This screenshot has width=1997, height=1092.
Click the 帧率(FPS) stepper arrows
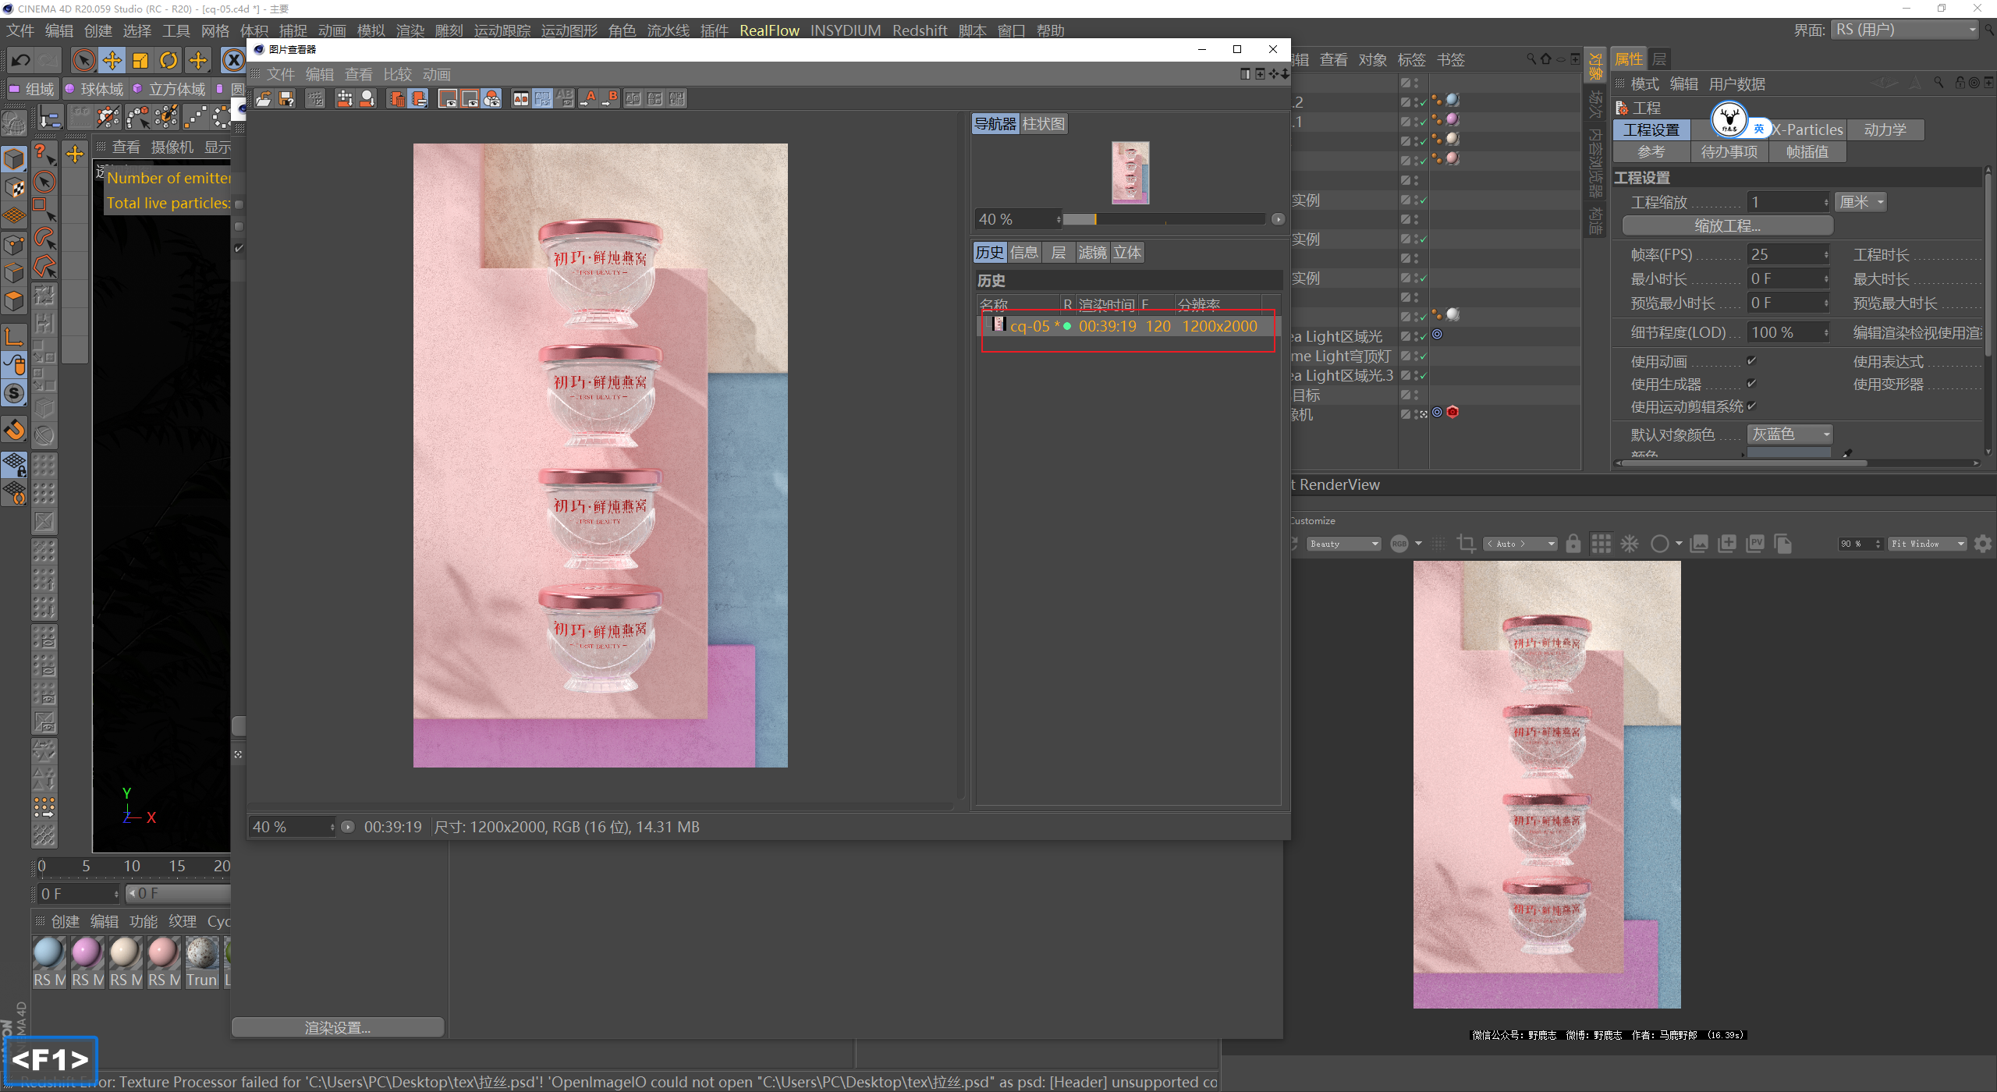(x=1825, y=255)
